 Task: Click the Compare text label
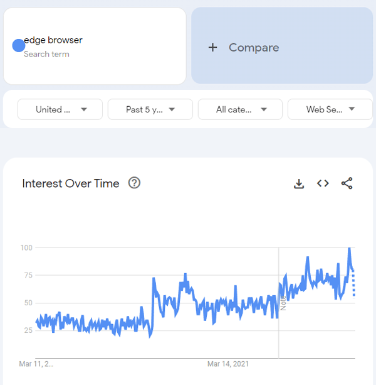click(254, 48)
